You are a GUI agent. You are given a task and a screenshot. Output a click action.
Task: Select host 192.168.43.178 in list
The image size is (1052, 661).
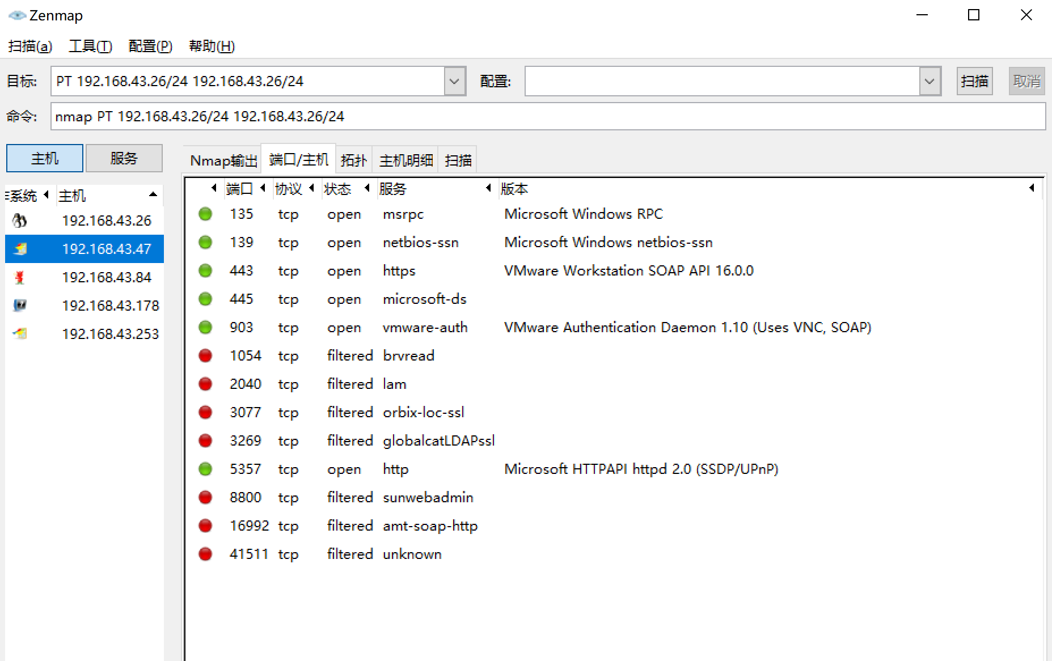(85, 305)
